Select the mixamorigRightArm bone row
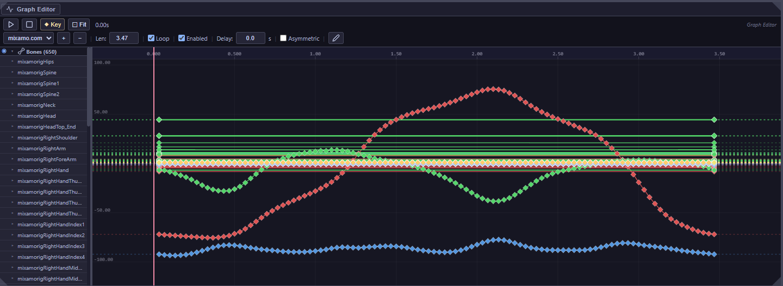Viewport: 783px width, 286px height. (43, 149)
